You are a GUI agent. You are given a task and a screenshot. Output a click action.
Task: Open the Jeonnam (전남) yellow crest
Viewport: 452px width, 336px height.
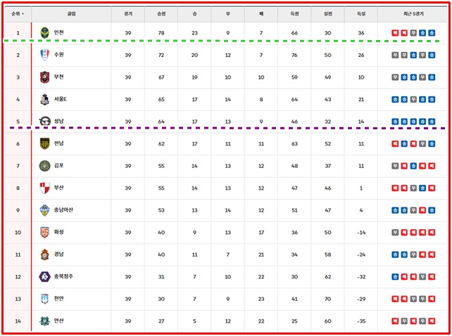pyautogui.click(x=45, y=144)
